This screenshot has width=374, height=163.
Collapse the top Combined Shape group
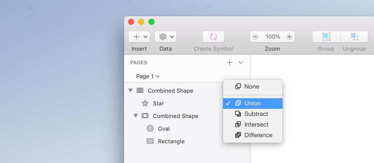pyautogui.click(x=131, y=90)
